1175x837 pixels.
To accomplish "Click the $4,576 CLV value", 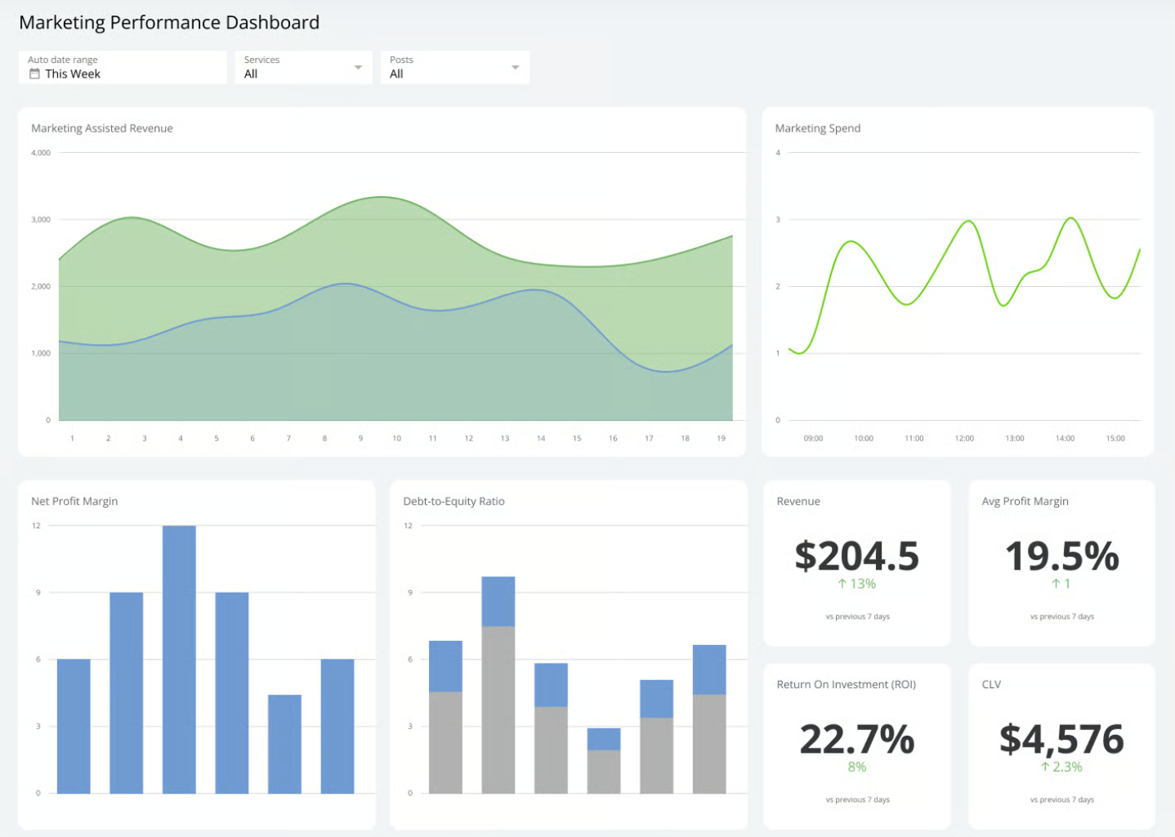I will [1061, 739].
